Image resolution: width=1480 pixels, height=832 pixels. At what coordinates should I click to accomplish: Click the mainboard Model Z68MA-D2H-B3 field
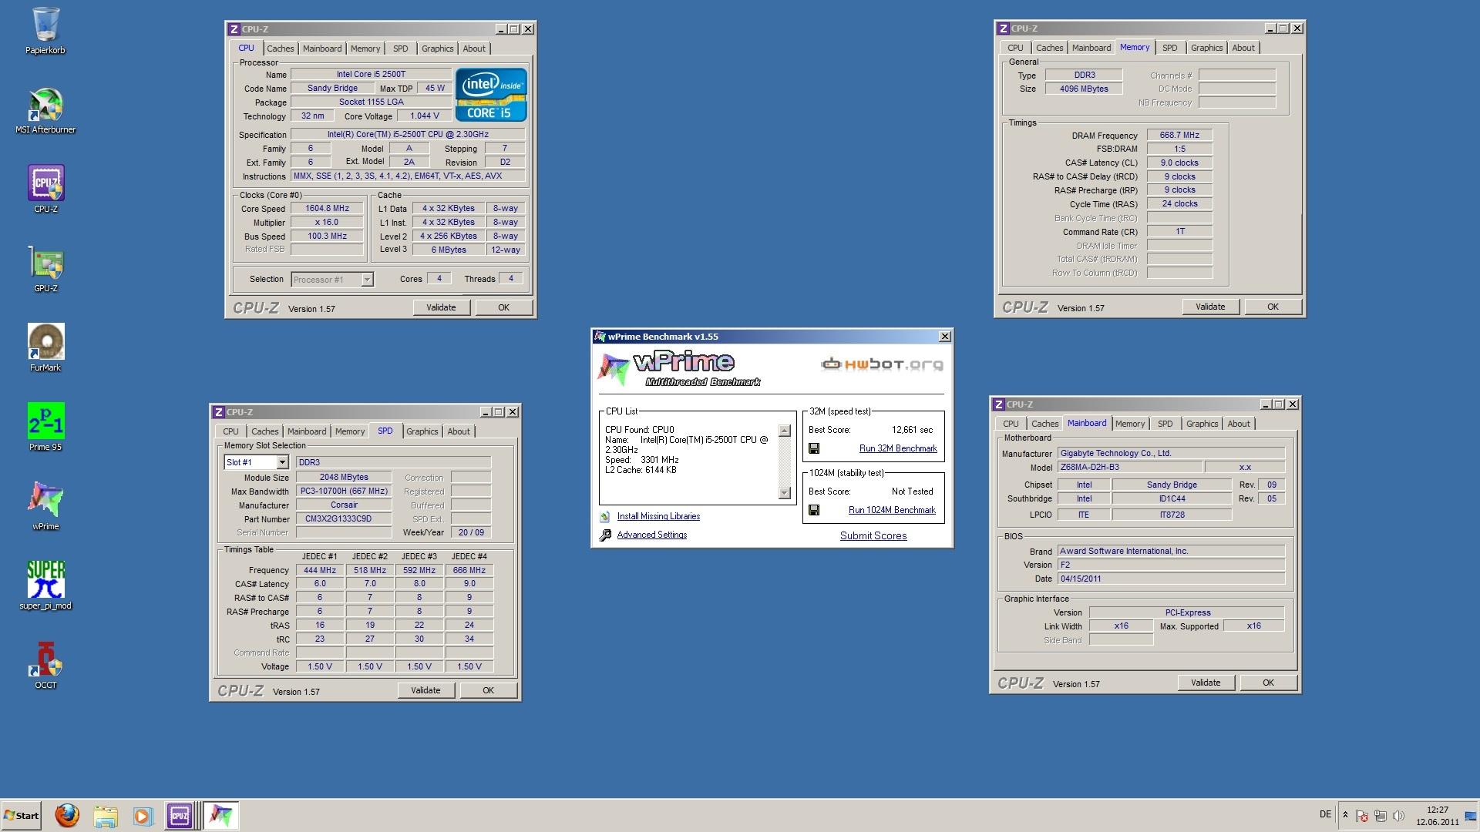coord(1128,468)
